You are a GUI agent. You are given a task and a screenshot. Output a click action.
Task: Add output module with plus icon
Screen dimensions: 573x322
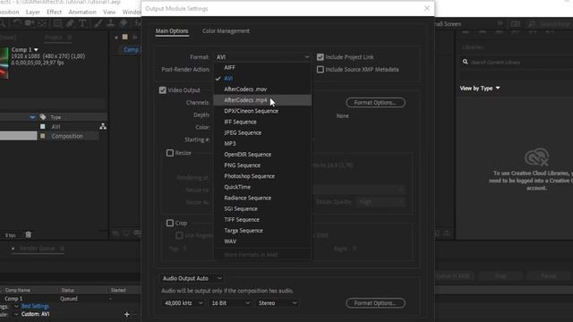tap(127, 314)
